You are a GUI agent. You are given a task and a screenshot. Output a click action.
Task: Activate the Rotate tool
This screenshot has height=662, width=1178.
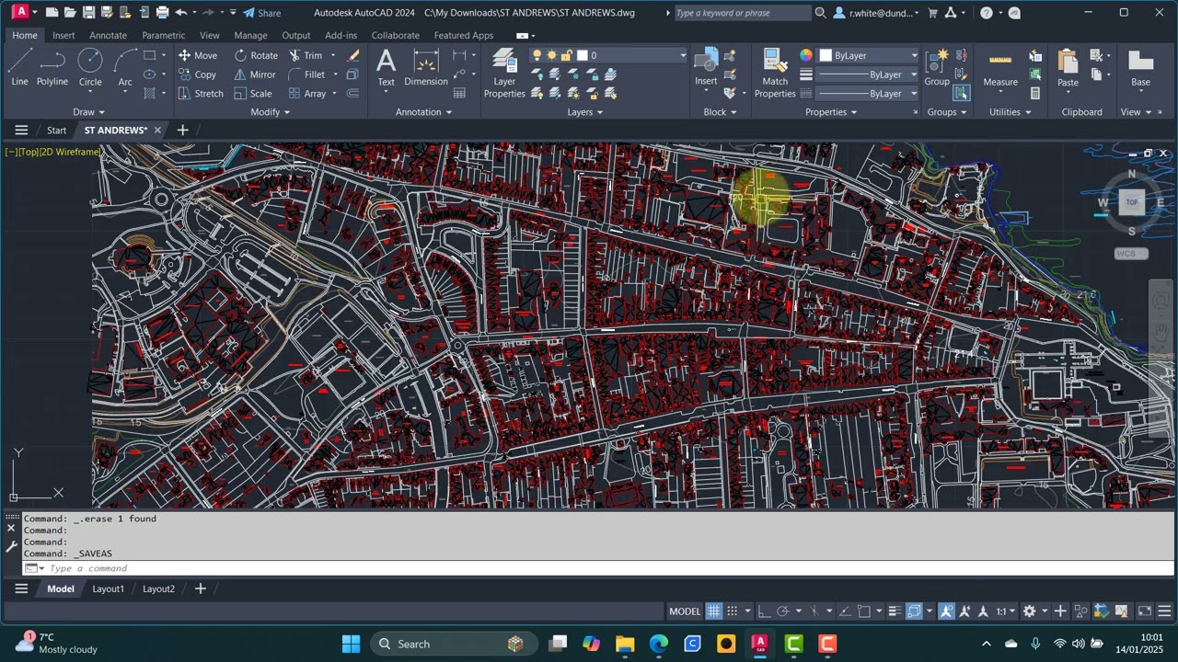tap(255, 55)
